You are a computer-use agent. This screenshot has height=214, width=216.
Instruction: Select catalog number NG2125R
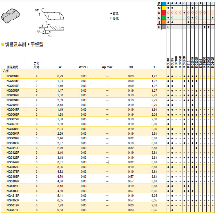[x=13, y=105]
